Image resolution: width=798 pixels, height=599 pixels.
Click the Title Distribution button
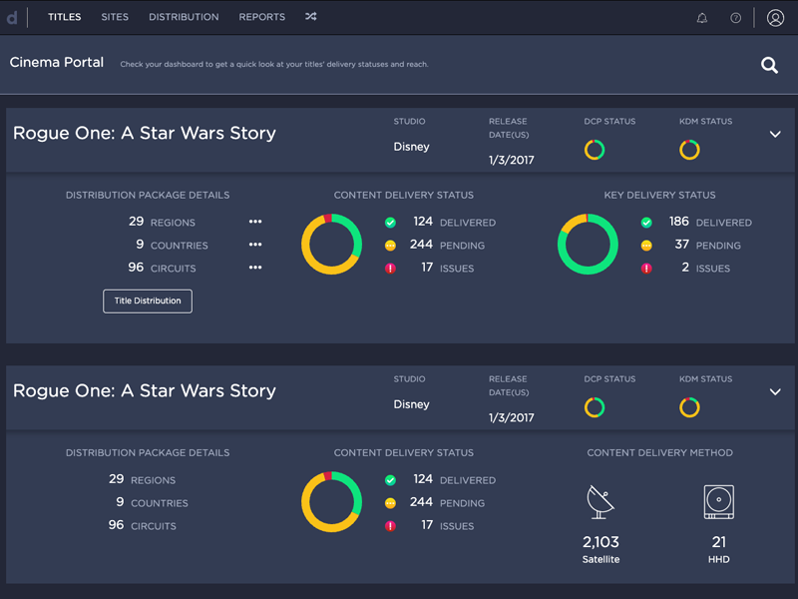(x=148, y=301)
